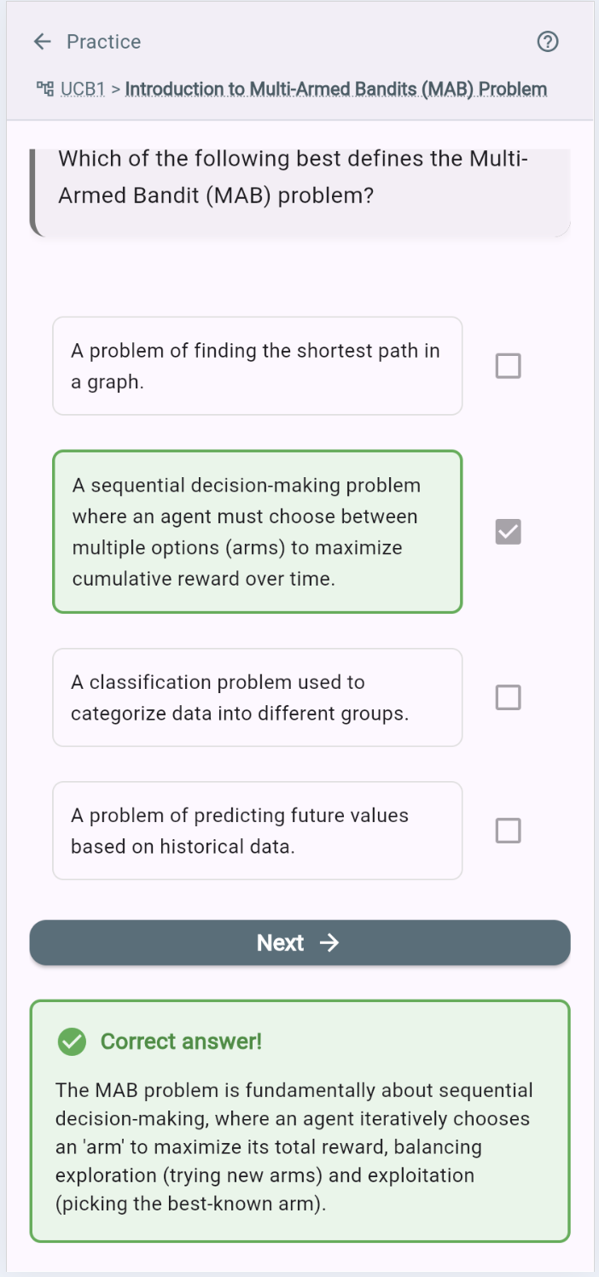The image size is (599, 1277).
Task: Select the predicting future values answer card
Action: [257, 831]
